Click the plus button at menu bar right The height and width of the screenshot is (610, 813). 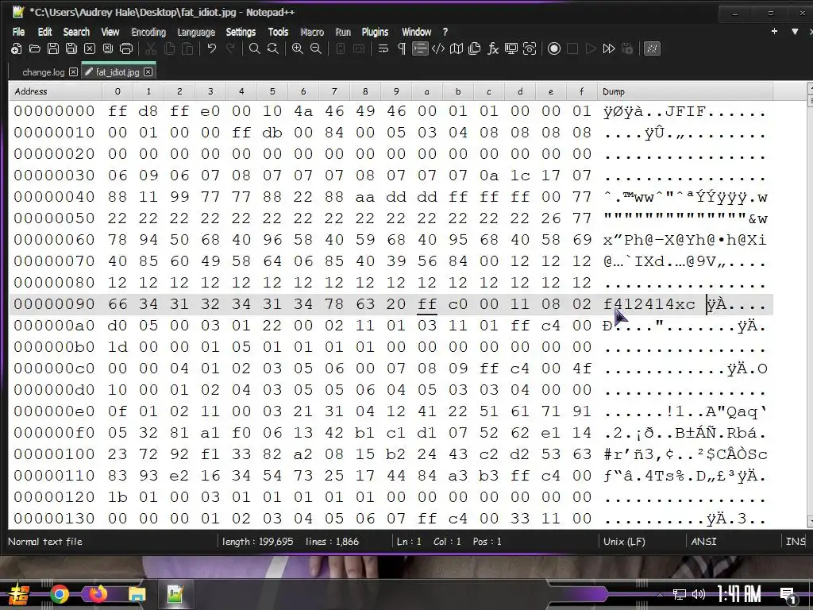coord(774,32)
